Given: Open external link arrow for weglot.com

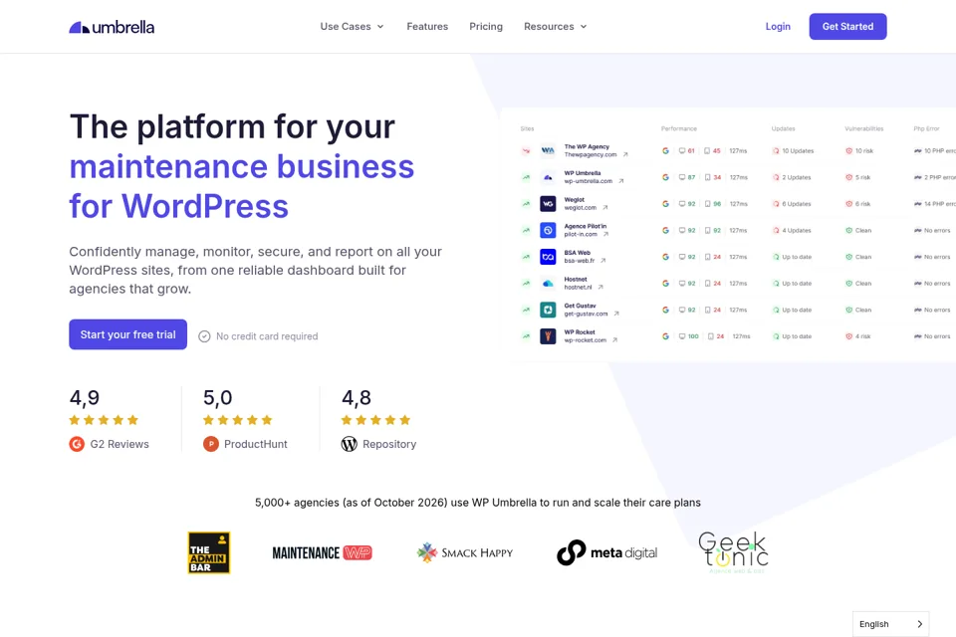Looking at the screenshot, I should 604,208.
